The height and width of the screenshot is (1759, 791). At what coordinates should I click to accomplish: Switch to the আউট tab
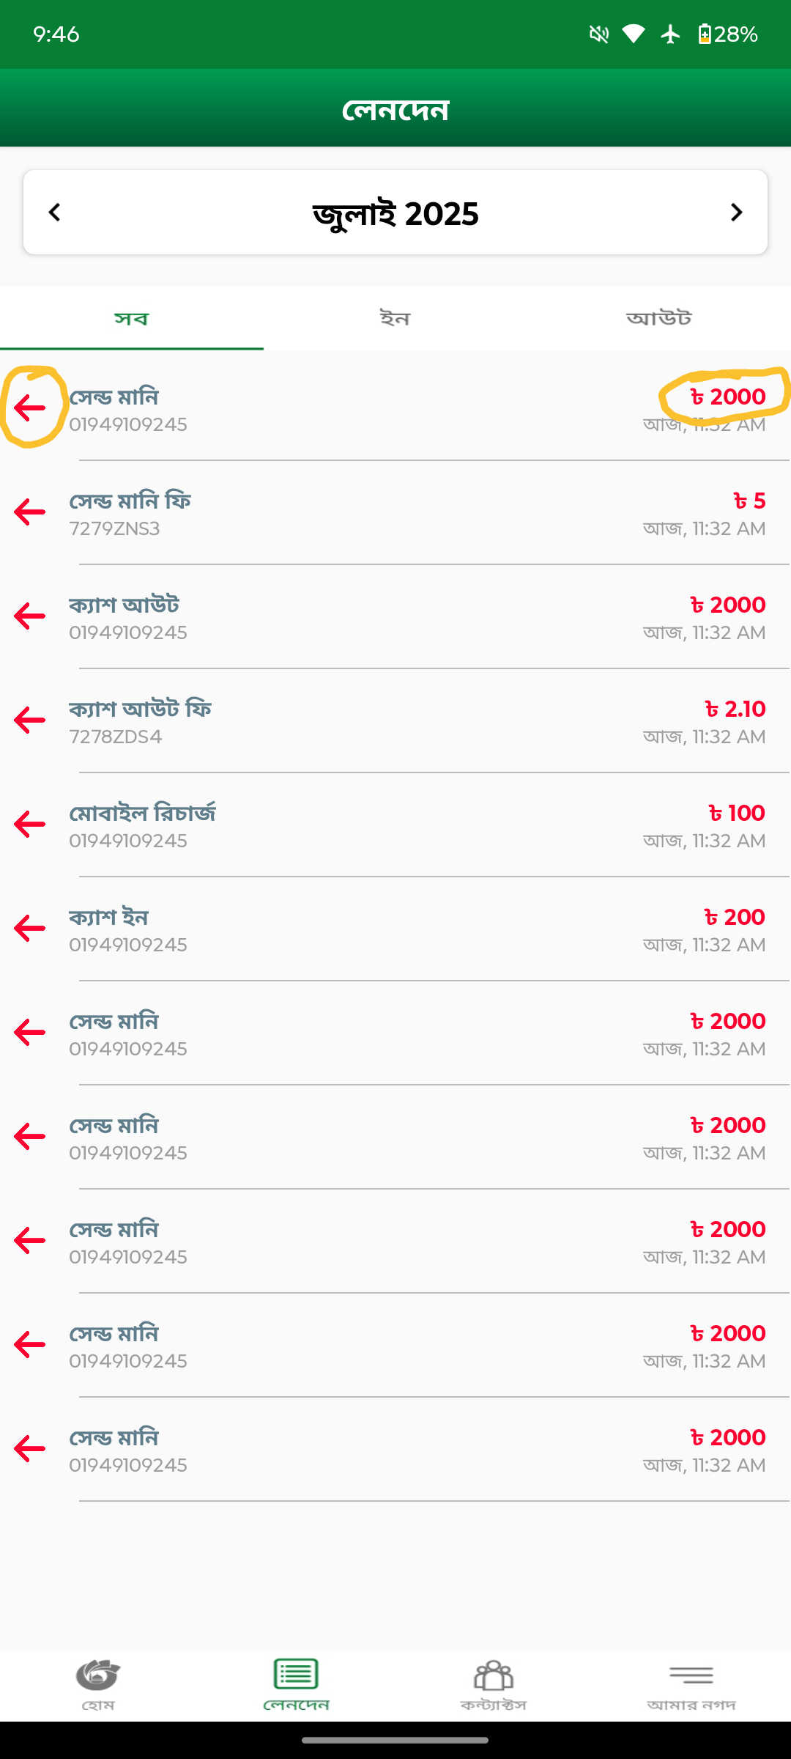tap(659, 319)
